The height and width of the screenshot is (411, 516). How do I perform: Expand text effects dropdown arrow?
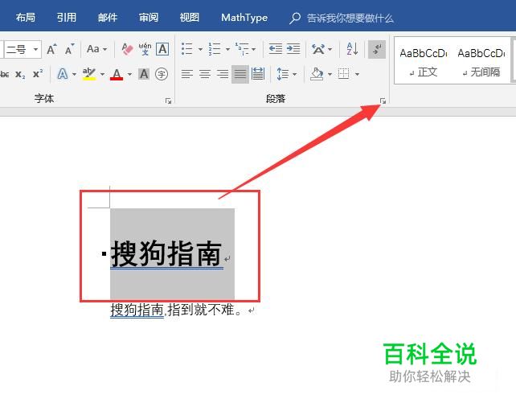click(75, 74)
